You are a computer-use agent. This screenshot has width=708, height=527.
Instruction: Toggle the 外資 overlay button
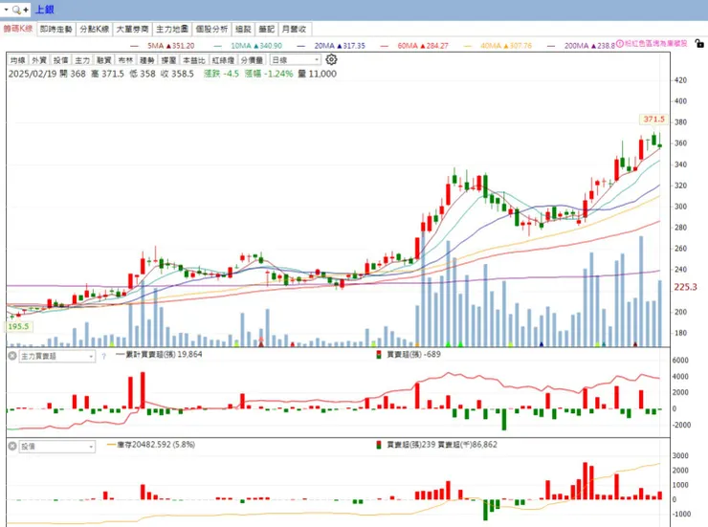(x=39, y=60)
